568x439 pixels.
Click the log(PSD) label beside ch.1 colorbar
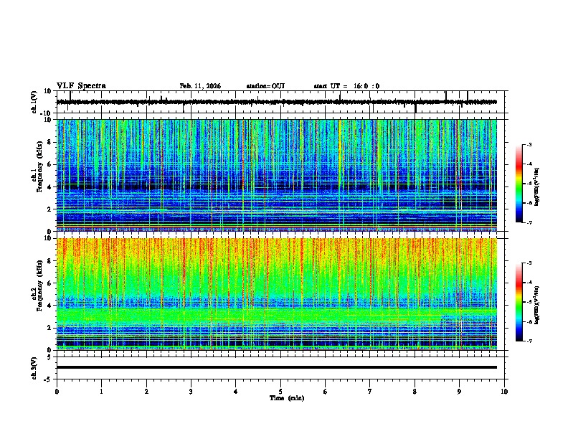coord(536,187)
